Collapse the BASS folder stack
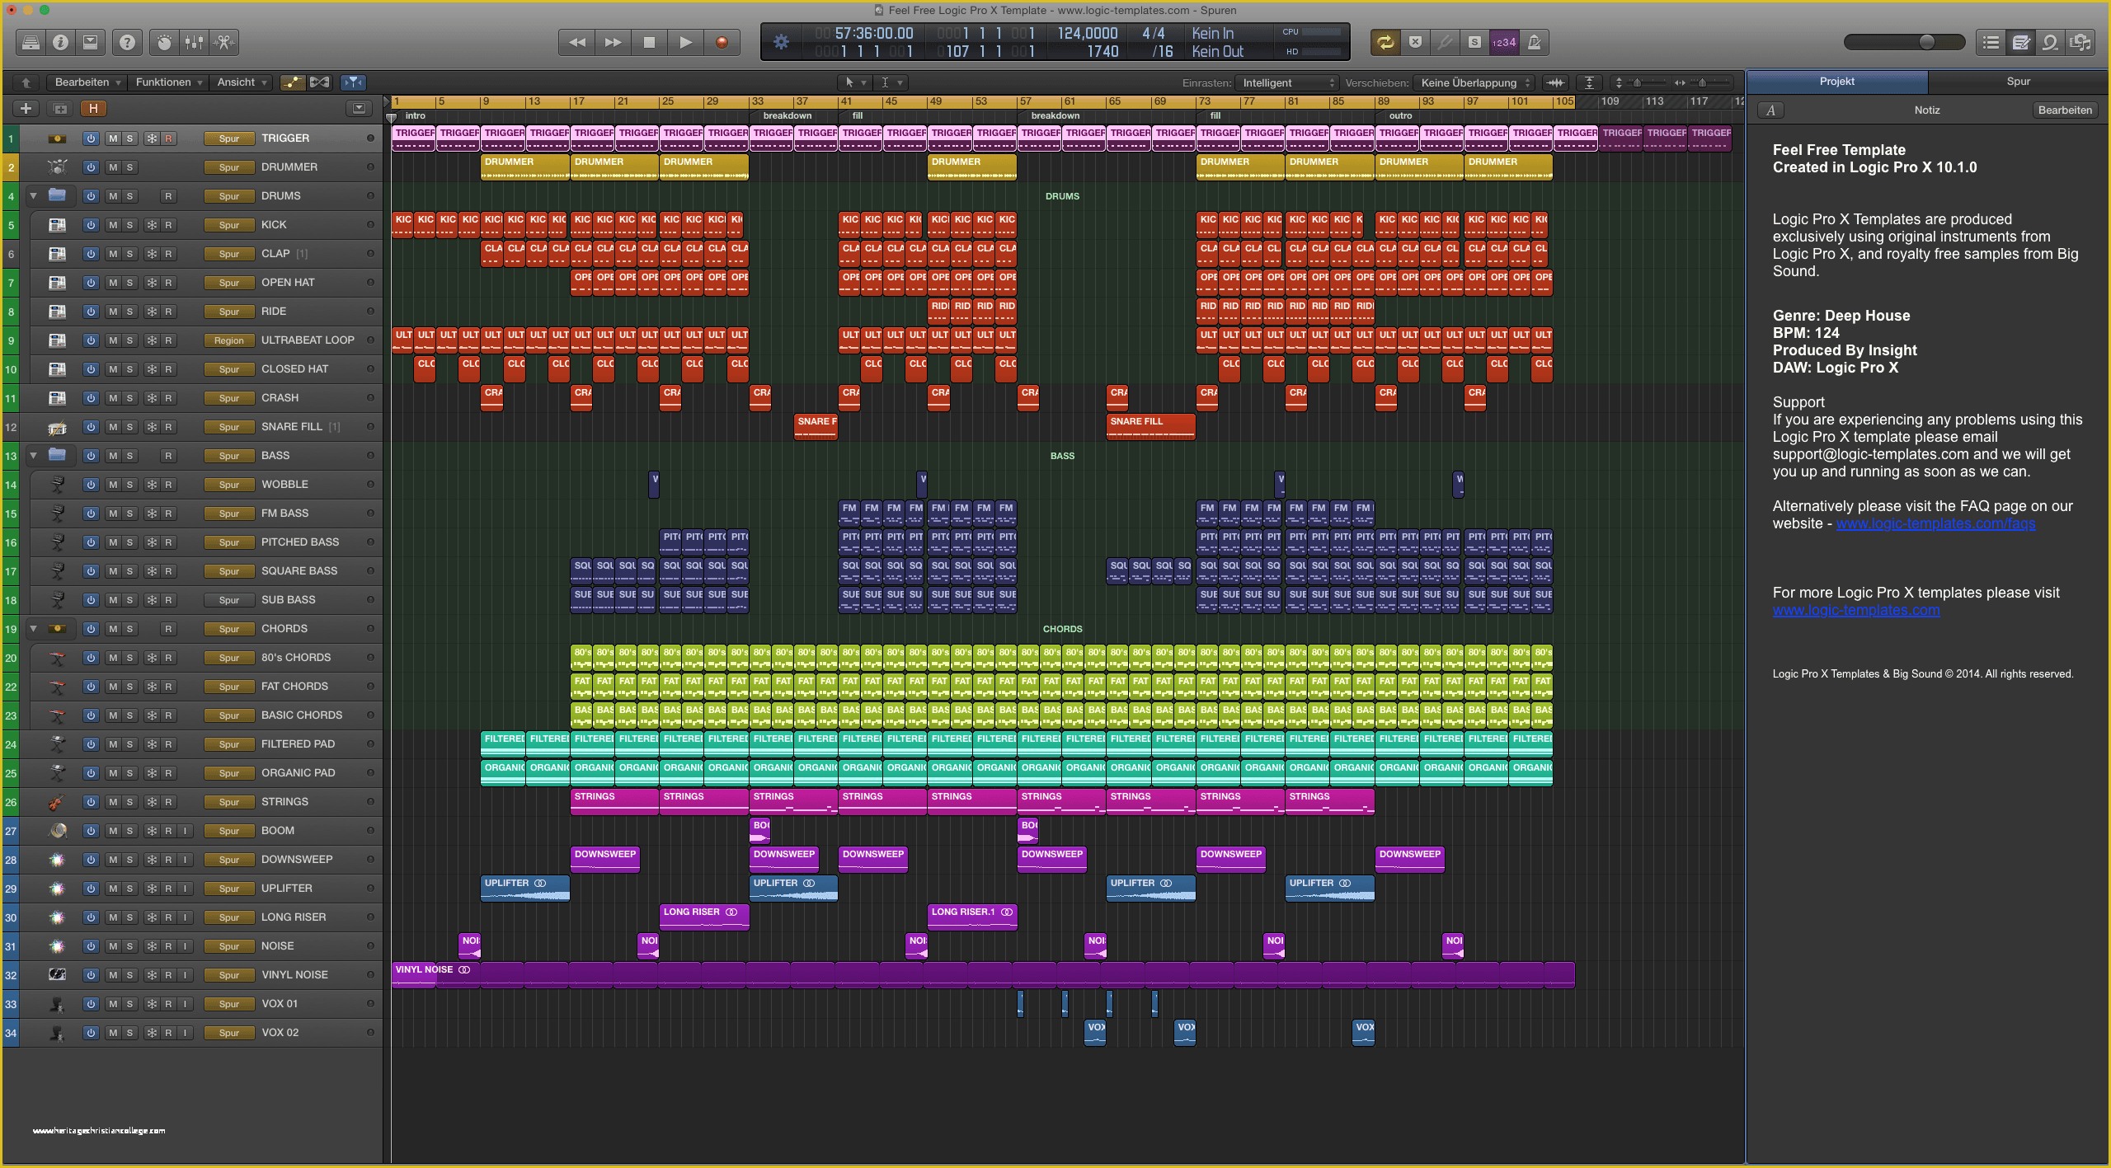This screenshot has height=1168, width=2111. tap(33, 456)
